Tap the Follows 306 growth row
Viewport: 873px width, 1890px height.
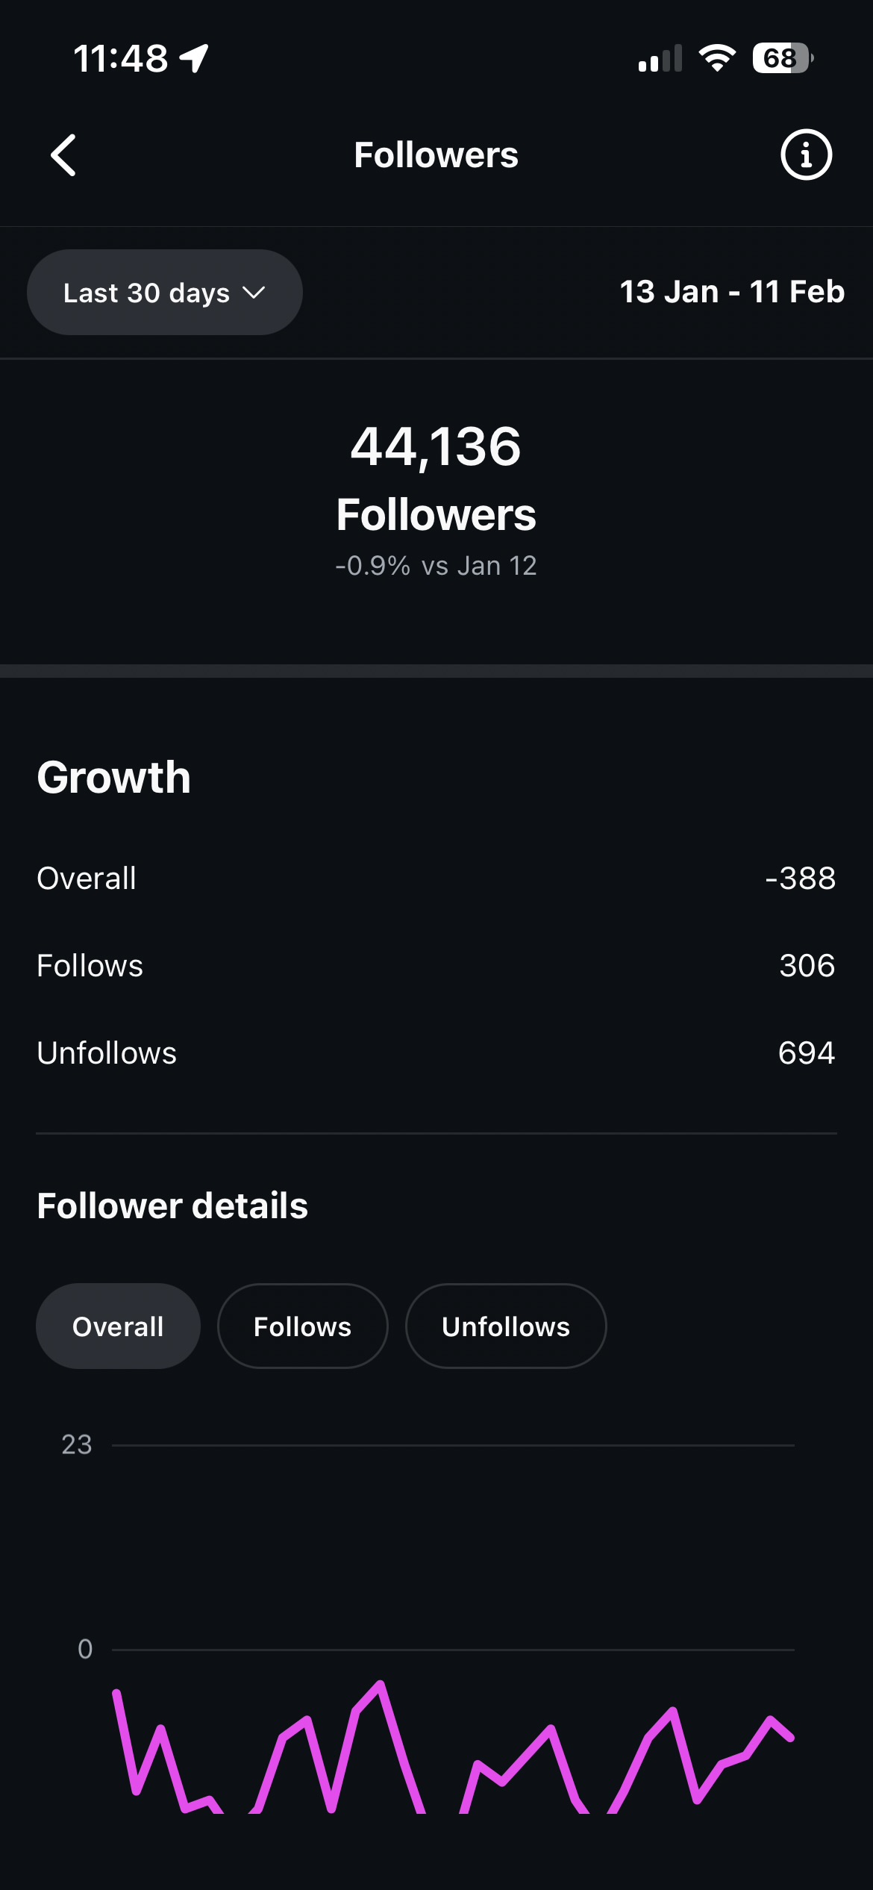tap(436, 966)
